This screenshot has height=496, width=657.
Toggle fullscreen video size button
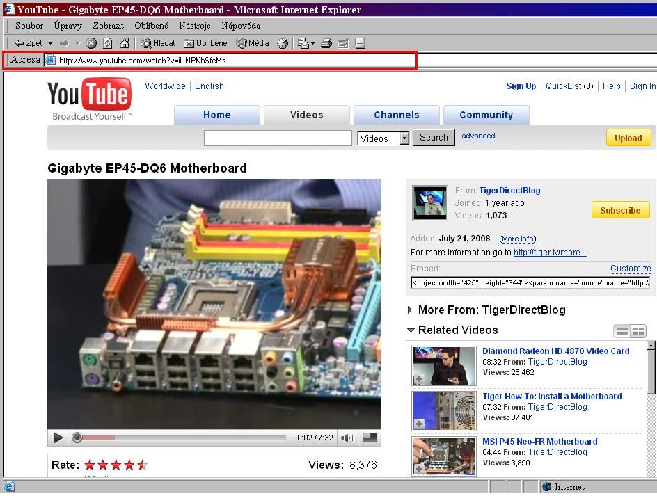[370, 438]
